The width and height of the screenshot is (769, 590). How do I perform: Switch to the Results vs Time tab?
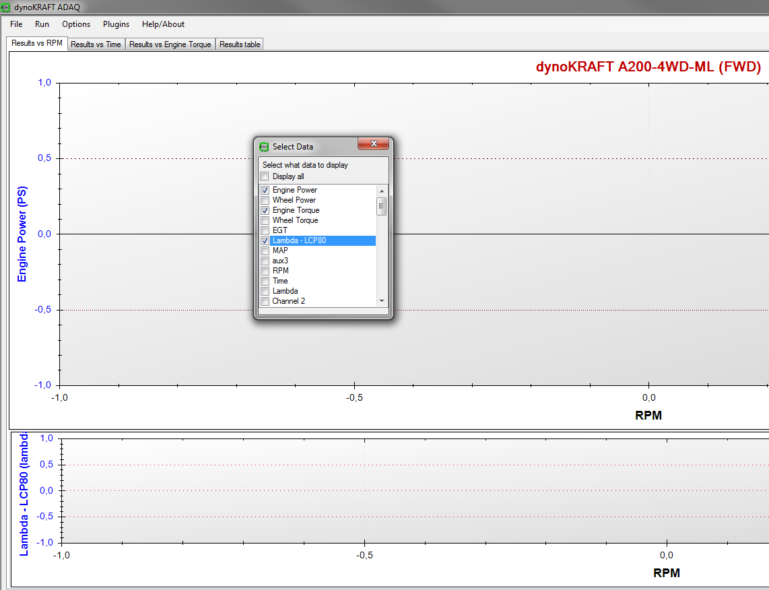click(96, 44)
